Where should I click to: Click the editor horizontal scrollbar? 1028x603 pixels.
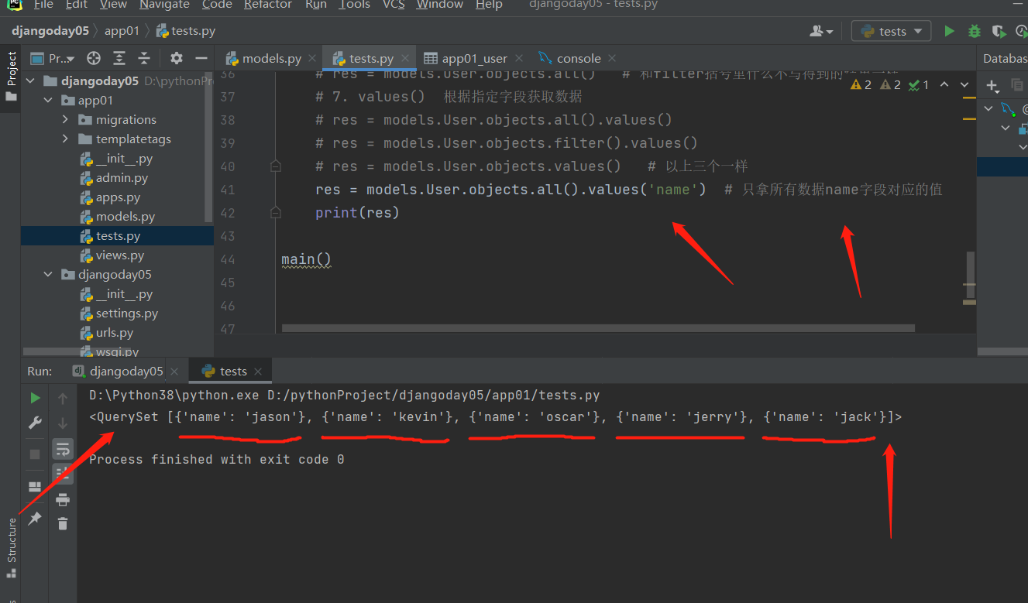coord(597,328)
